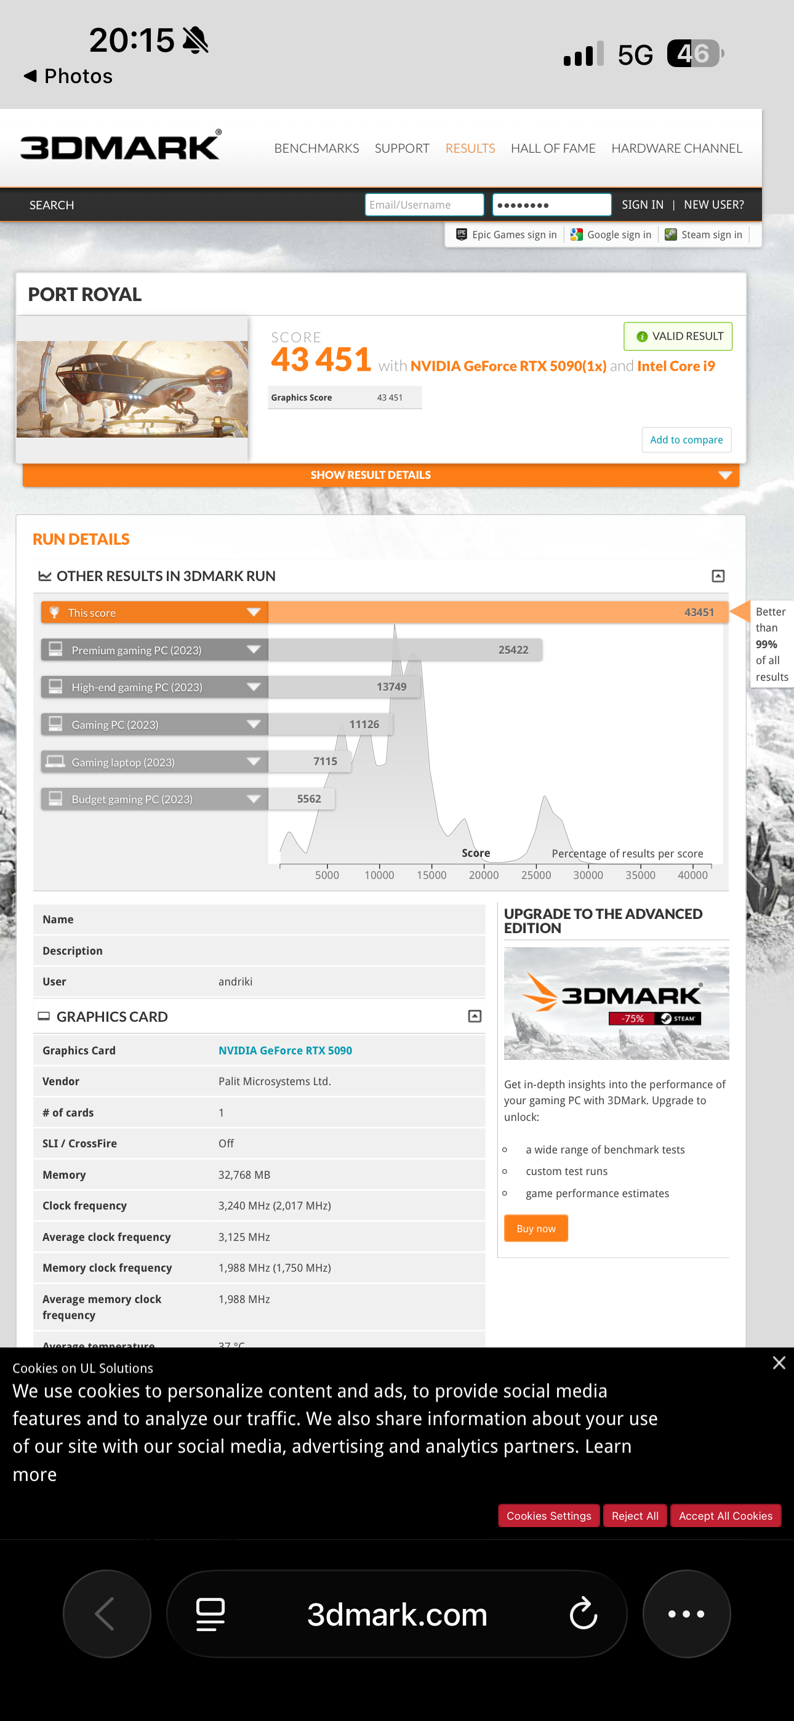Image resolution: width=794 pixels, height=1721 pixels.
Task: Click the 3DMark logo
Action: pos(120,146)
